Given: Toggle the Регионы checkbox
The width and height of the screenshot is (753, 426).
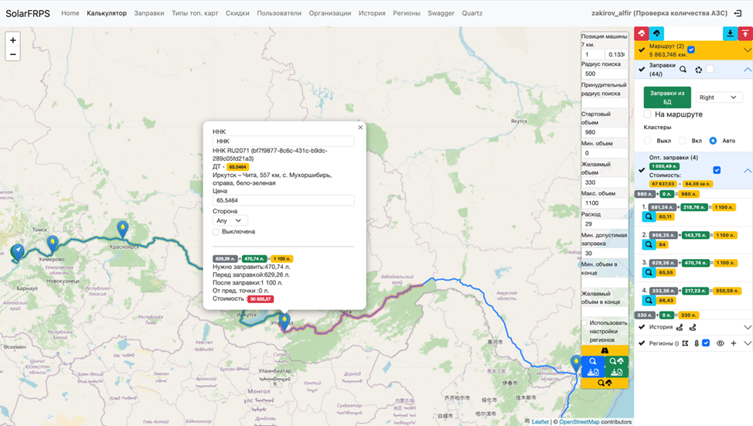Looking at the screenshot, I should 706,343.
